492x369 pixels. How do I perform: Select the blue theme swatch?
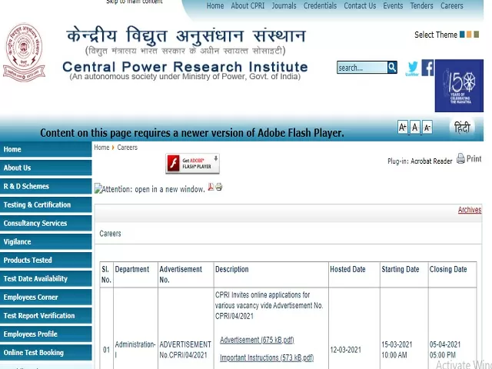462,34
